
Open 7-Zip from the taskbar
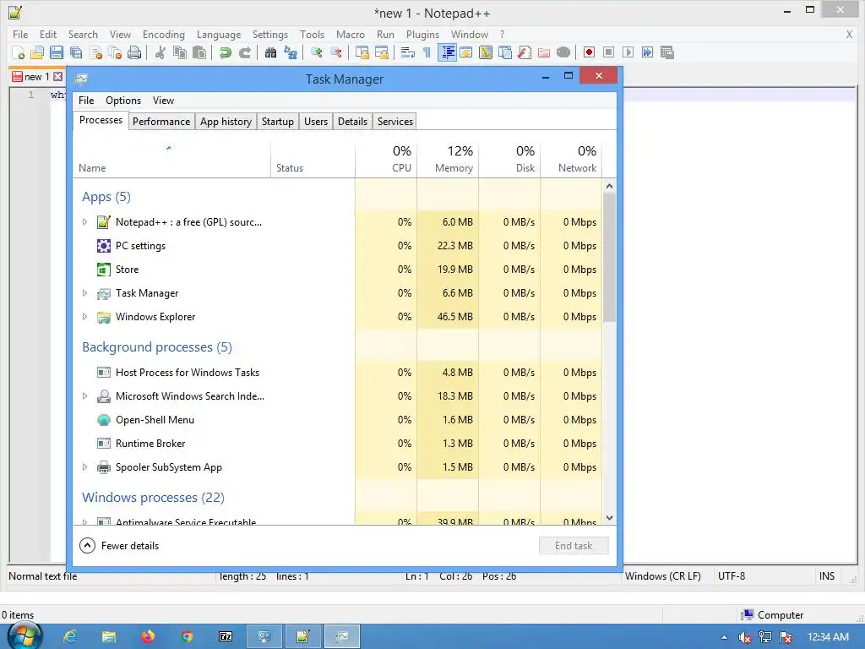(226, 636)
